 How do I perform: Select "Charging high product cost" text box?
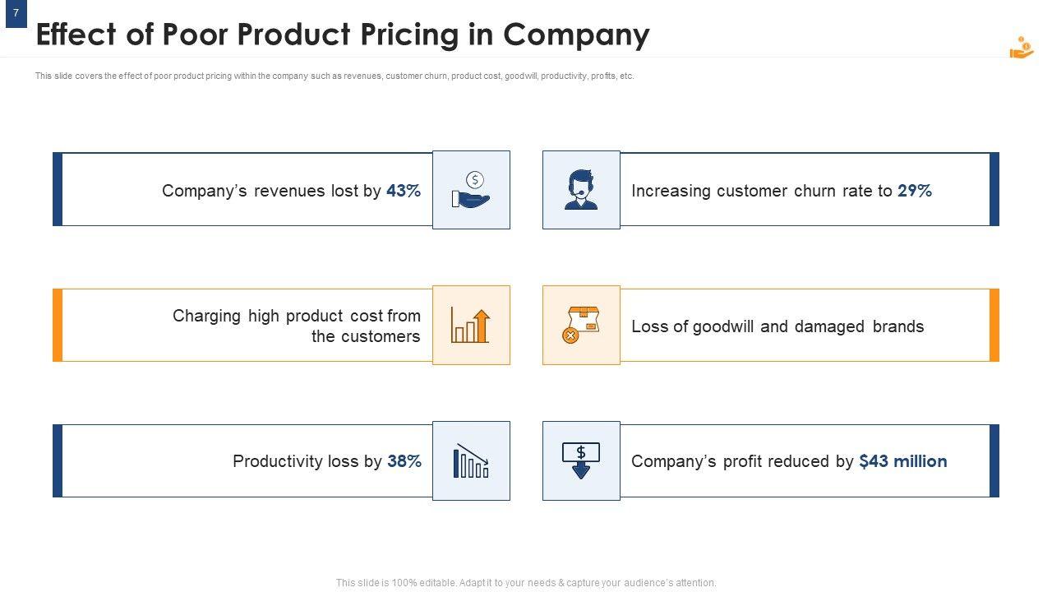pyautogui.click(x=296, y=326)
